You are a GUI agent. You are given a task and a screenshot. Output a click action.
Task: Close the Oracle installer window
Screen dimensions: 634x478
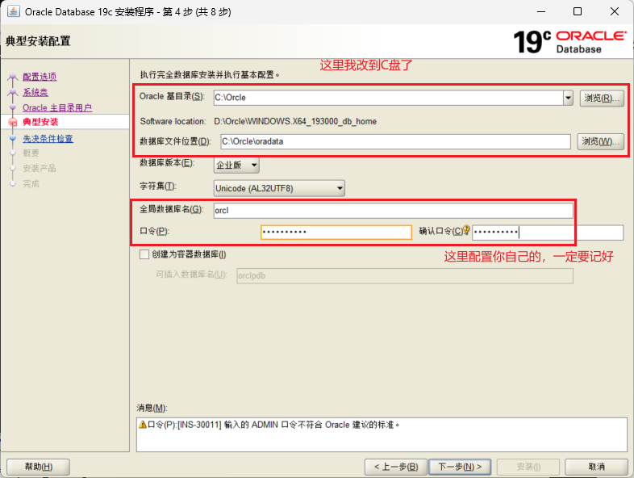click(614, 11)
